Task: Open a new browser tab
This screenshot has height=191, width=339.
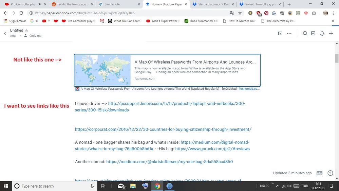Action: click(289, 4)
